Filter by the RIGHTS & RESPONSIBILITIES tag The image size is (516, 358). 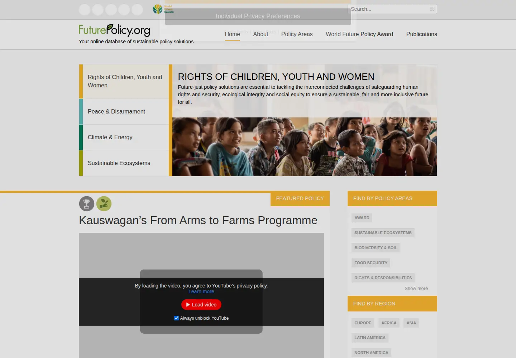tap(383, 278)
